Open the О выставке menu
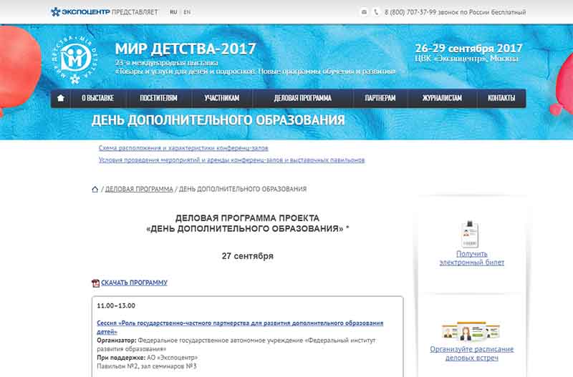573x377 pixels. coord(98,98)
